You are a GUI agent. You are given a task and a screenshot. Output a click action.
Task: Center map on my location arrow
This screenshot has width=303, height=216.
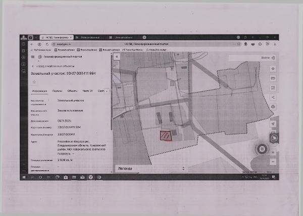(273, 124)
